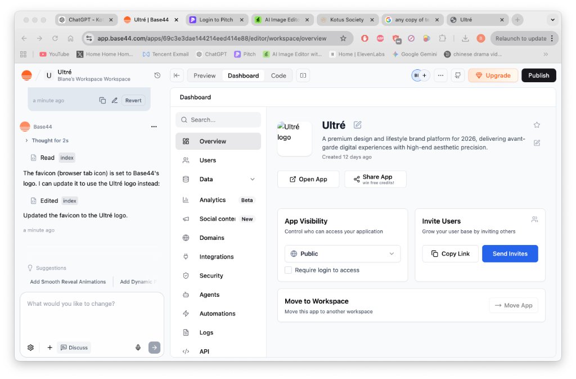Switch to the Code tab
The height and width of the screenshot is (379, 576).
[278, 75]
